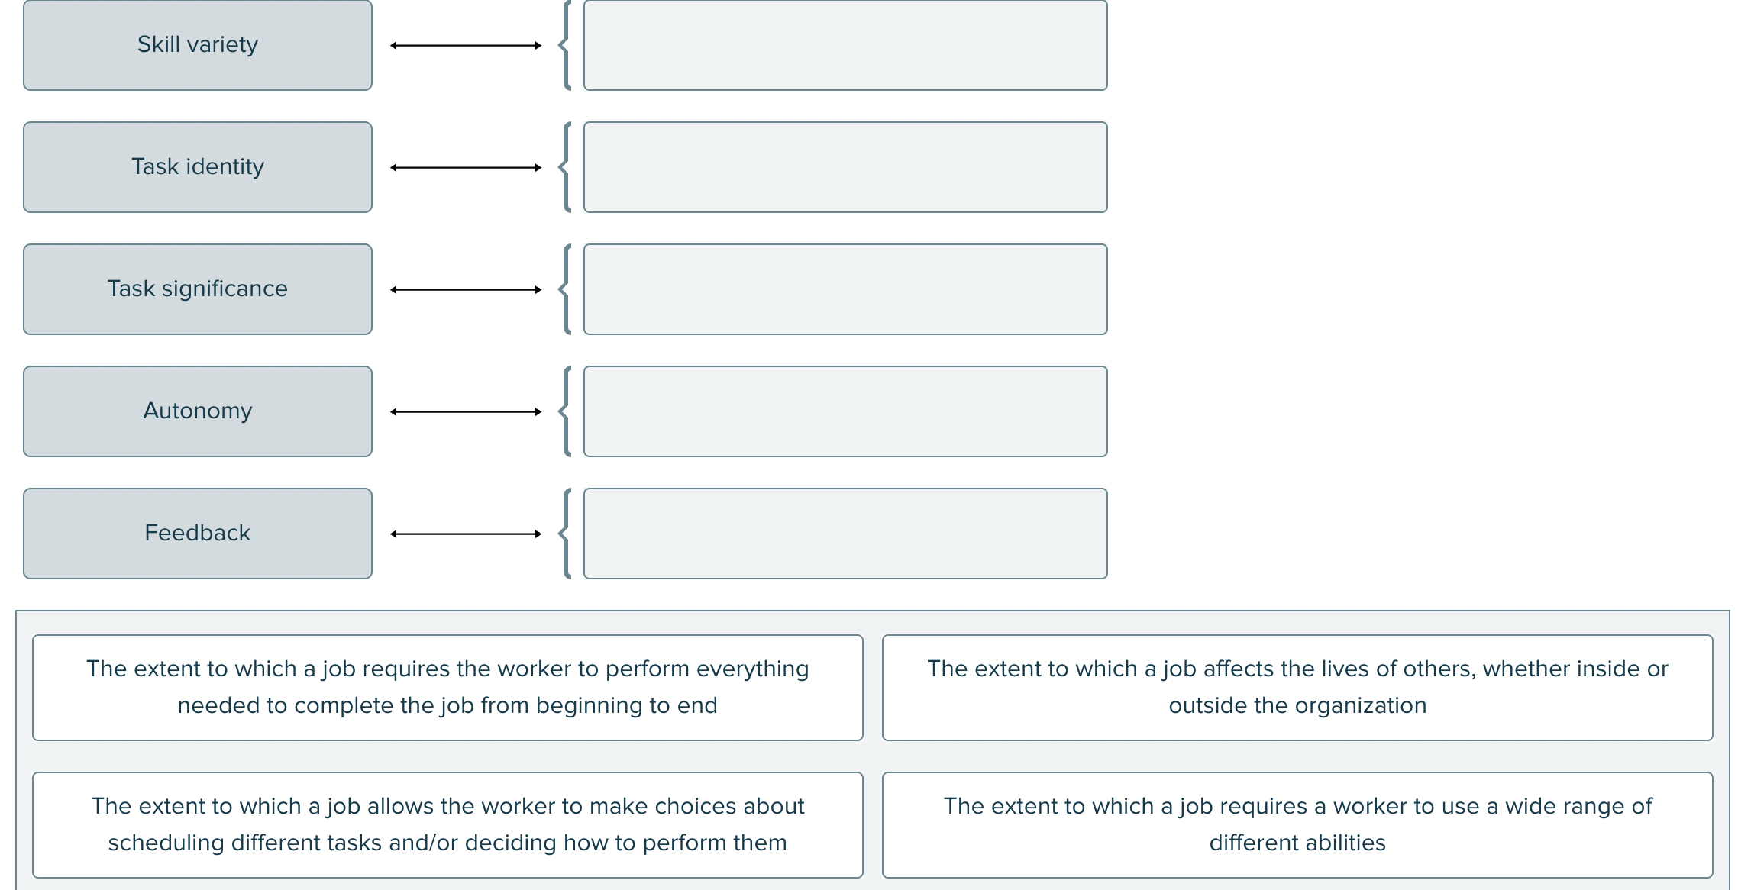This screenshot has height=890, width=1738.
Task: Click inside the answer bank panel
Action: point(871,756)
